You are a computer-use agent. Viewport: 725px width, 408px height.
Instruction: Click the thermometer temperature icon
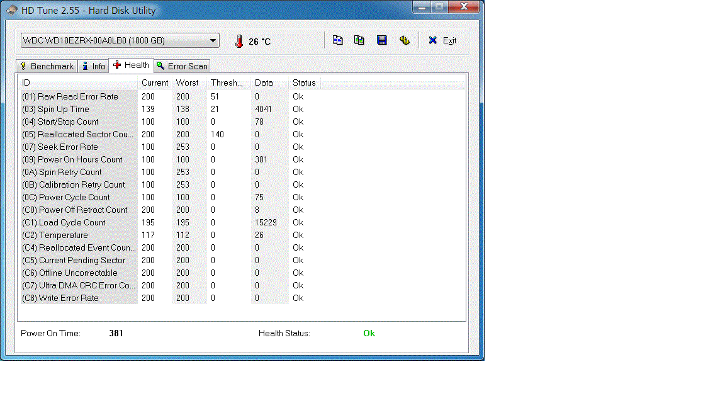(x=239, y=41)
